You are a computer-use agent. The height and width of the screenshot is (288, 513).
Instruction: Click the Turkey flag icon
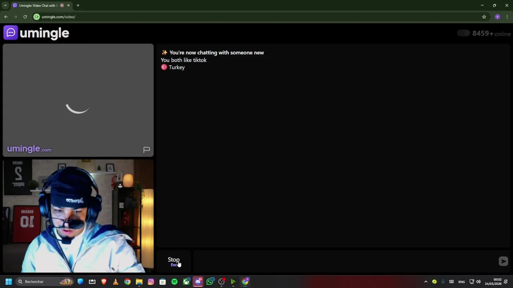[x=164, y=67]
